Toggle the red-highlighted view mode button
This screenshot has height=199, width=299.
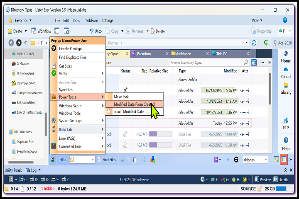(284, 160)
